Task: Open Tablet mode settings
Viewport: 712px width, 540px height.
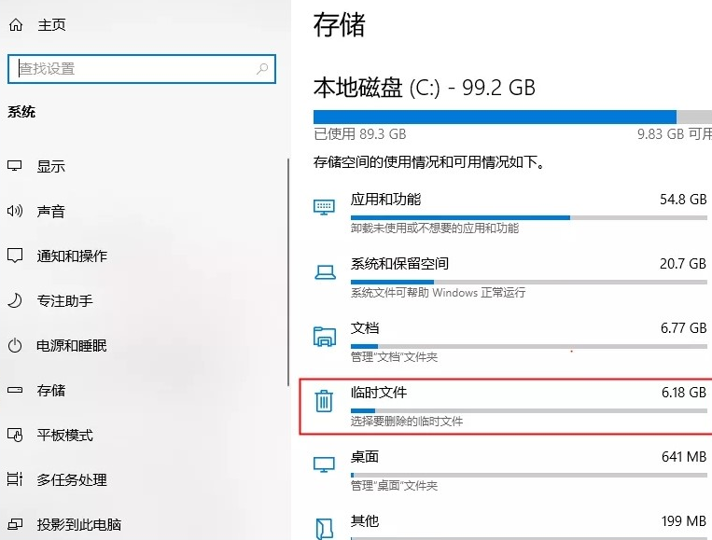Action: pos(64,435)
